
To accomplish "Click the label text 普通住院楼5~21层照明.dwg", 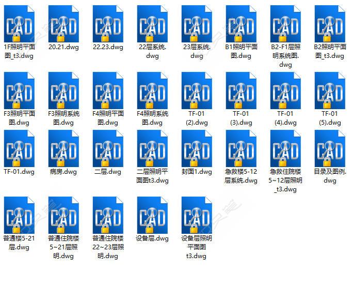I will pyautogui.click(x=63, y=247).
